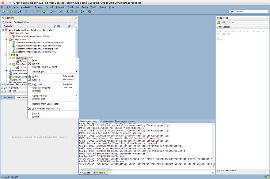Choose Delete from the context menu
Screen dimensions: 270x179
coord(36,64)
